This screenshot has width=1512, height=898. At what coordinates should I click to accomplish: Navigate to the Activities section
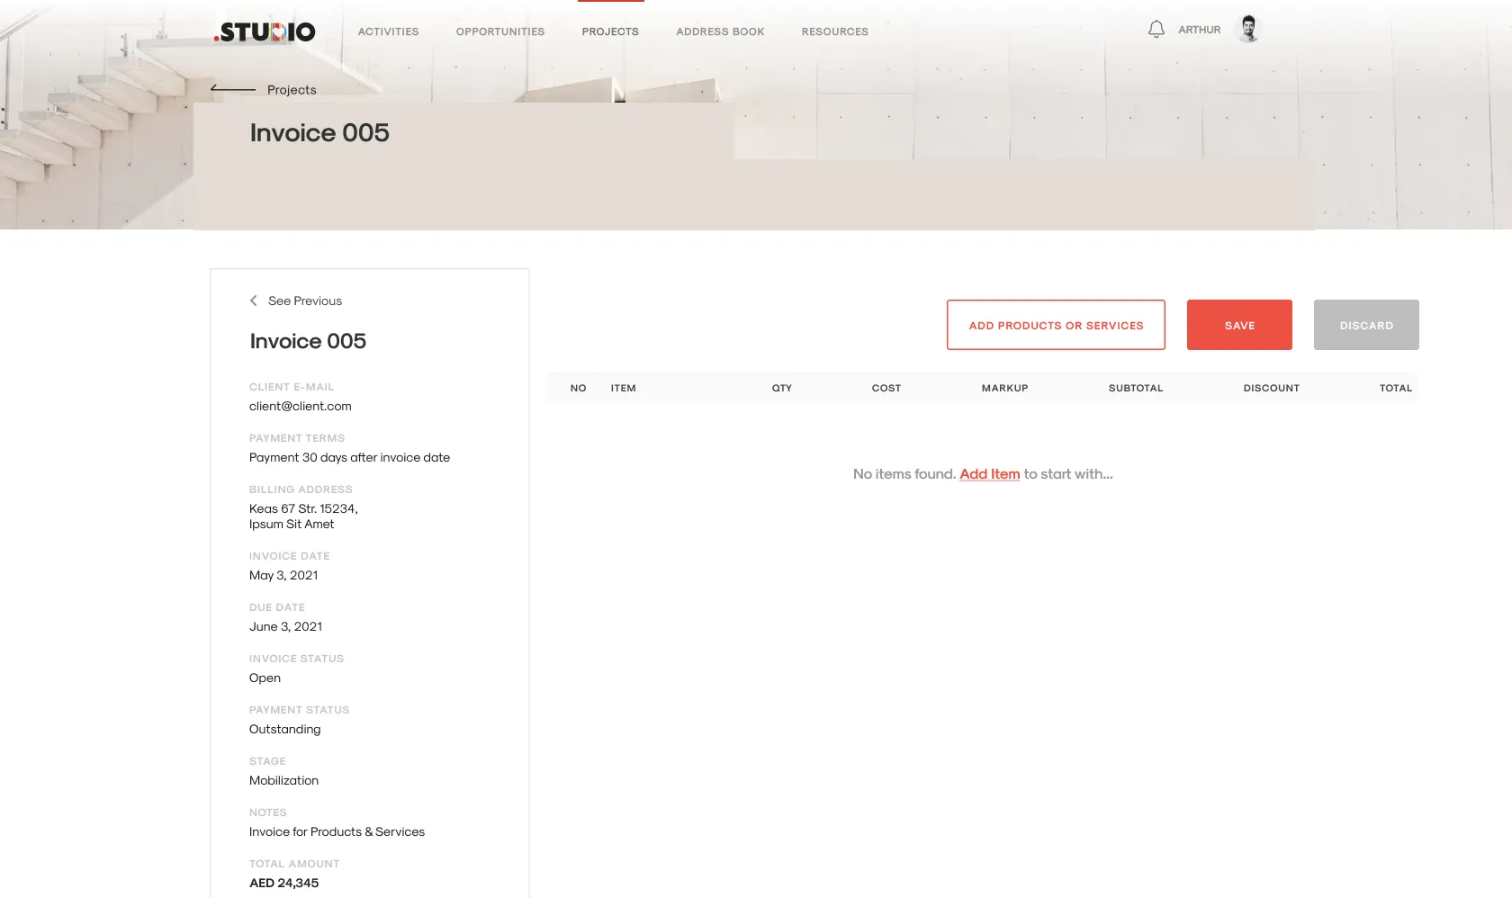(388, 31)
